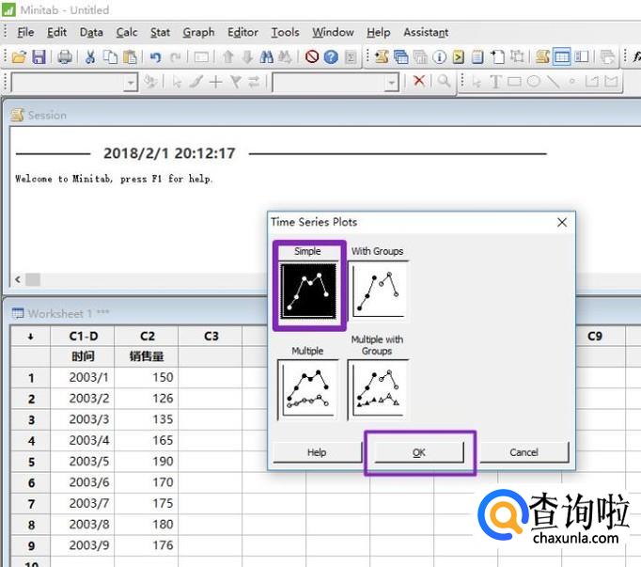Select the Multiple plot thumbnail

308,389
